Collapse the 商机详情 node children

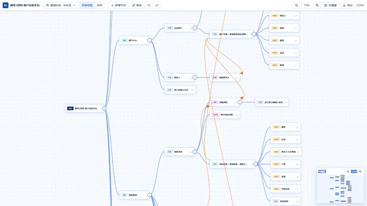tap(256, 164)
